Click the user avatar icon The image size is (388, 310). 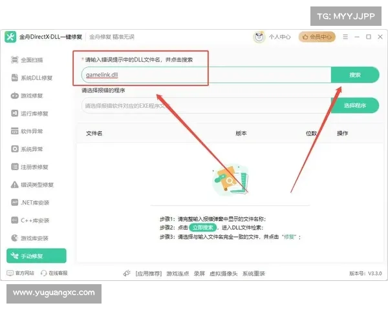point(259,37)
